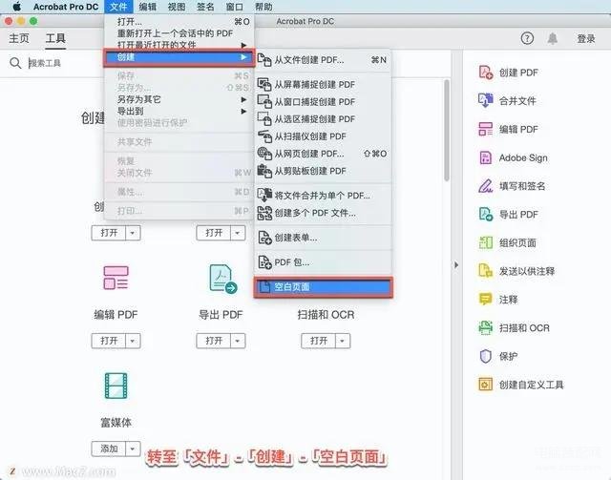Image resolution: width=611 pixels, height=480 pixels.
Task: Click the Create PDF icon in right panel
Action: [486, 73]
